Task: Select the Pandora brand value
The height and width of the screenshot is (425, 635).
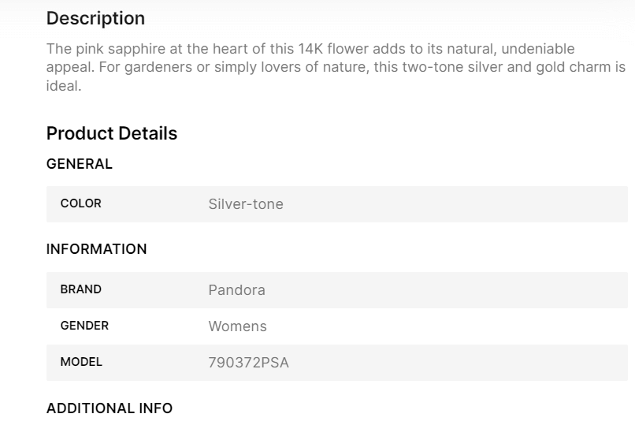Action: 236,290
